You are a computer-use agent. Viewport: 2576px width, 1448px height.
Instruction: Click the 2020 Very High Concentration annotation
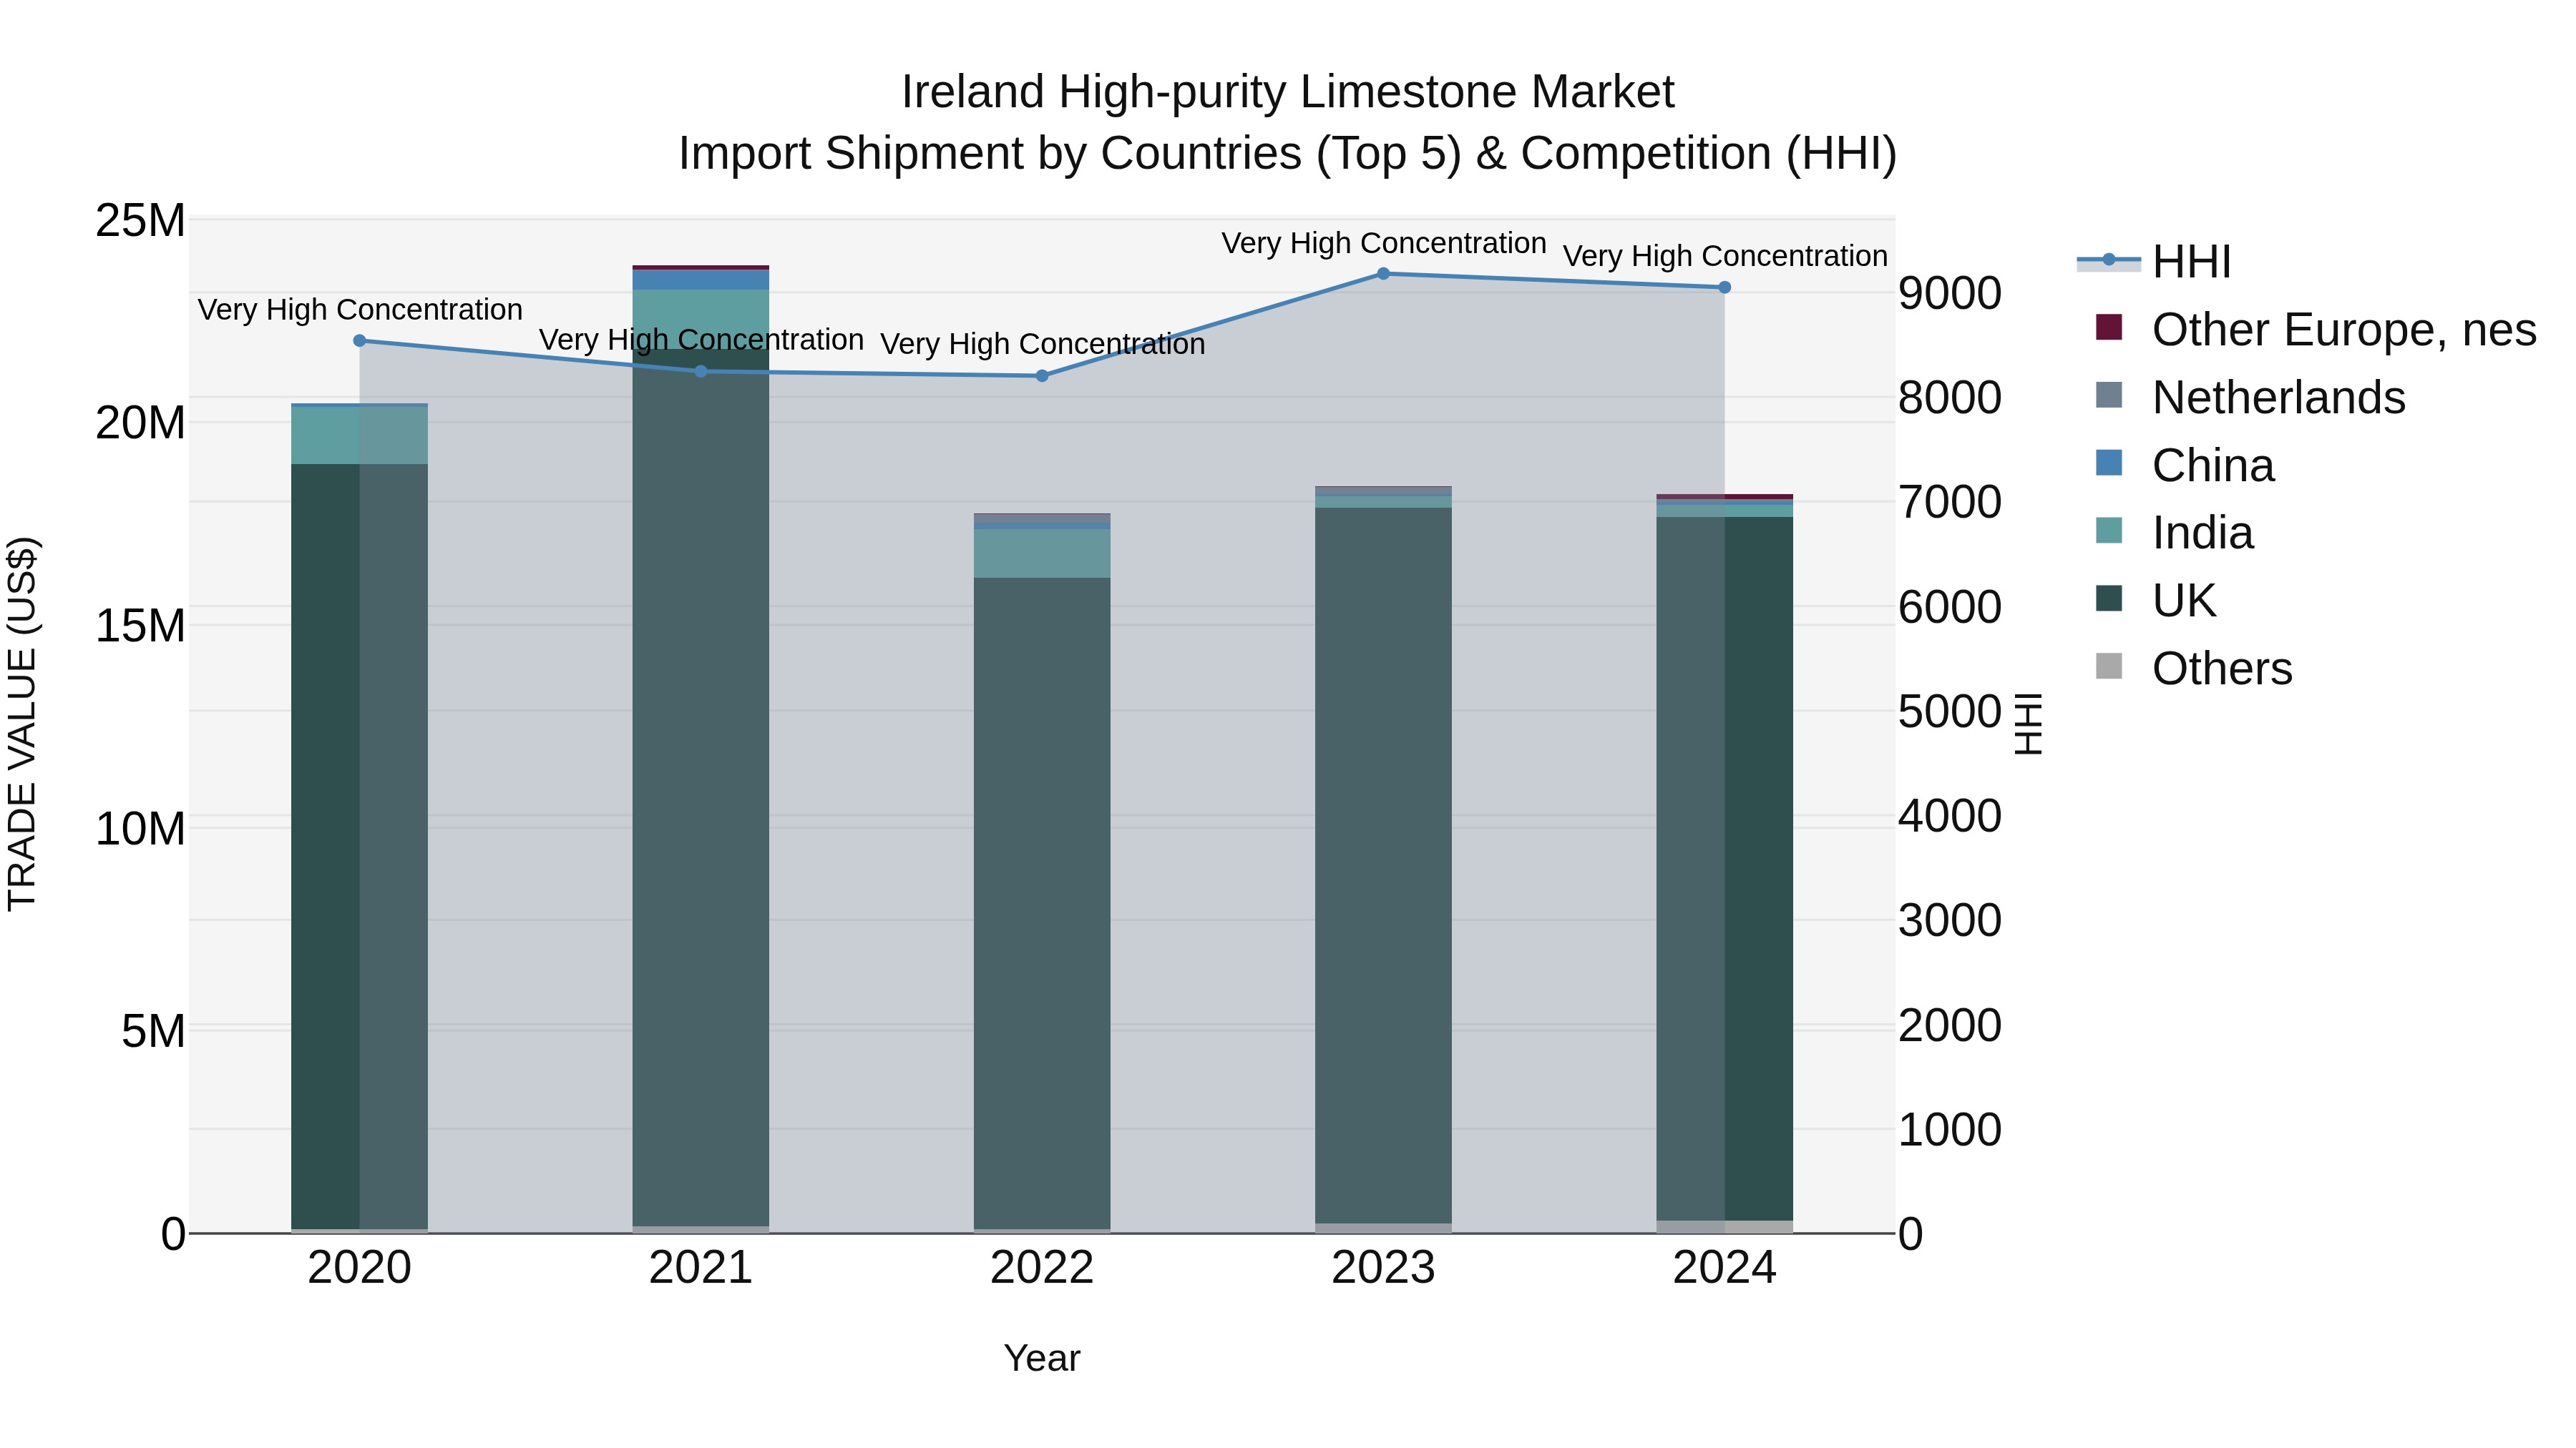[x=360, y=310]
